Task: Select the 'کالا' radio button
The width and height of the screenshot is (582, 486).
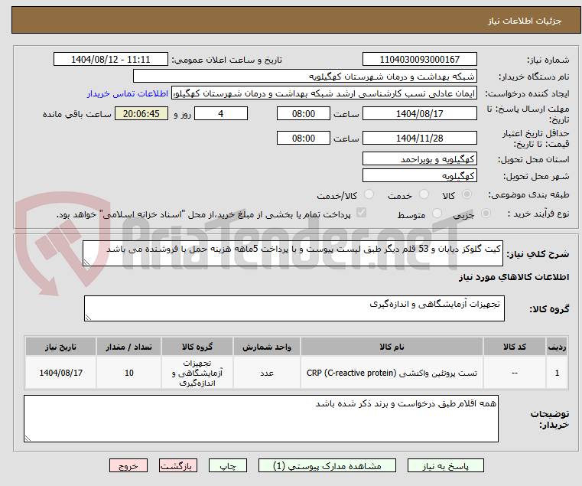Action: (467, 194)
